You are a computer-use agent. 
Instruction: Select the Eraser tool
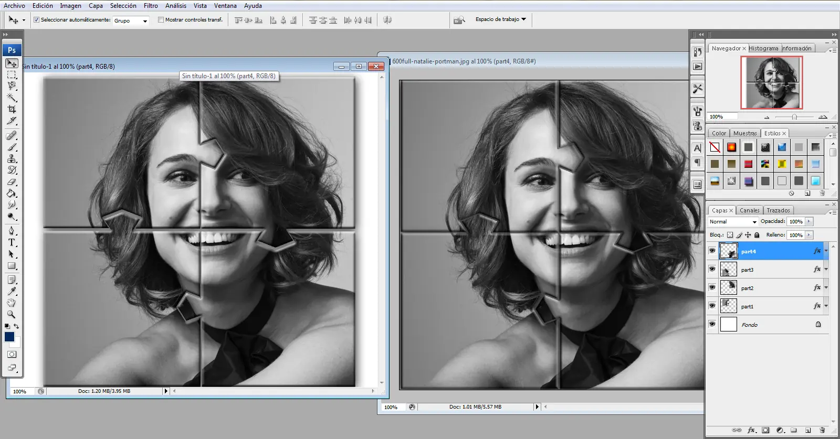pos(12,181)
